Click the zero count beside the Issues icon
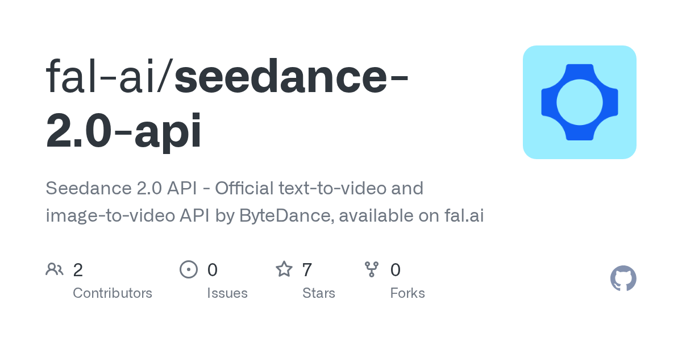 212,269
